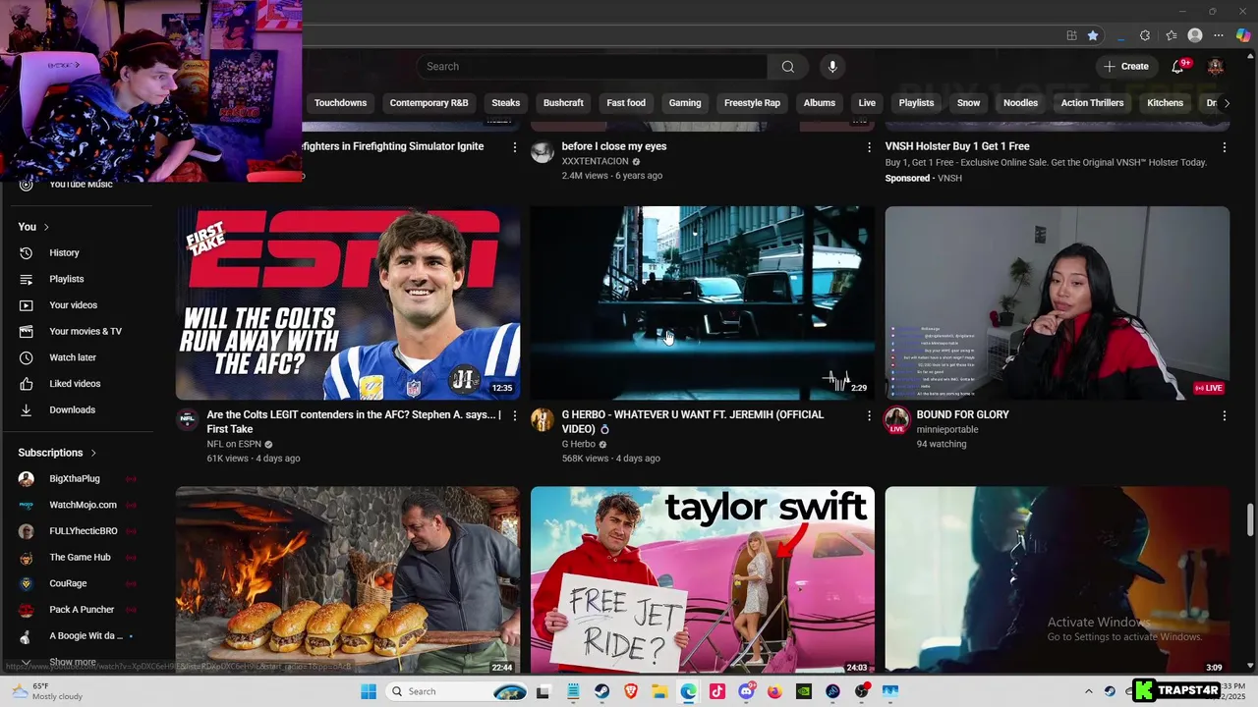
Task: Open The Game Hub subscription
Action: (79, 558)
